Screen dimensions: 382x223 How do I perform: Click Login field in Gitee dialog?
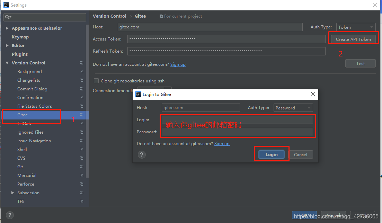click(237, 120)
